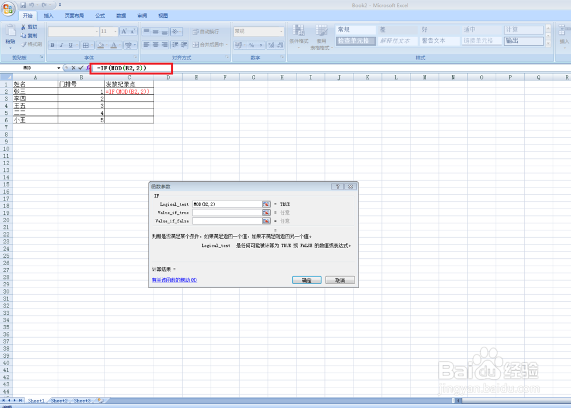Select the 警告文本 cell style
The image size is (571, 408).
[x=440, y=41]
